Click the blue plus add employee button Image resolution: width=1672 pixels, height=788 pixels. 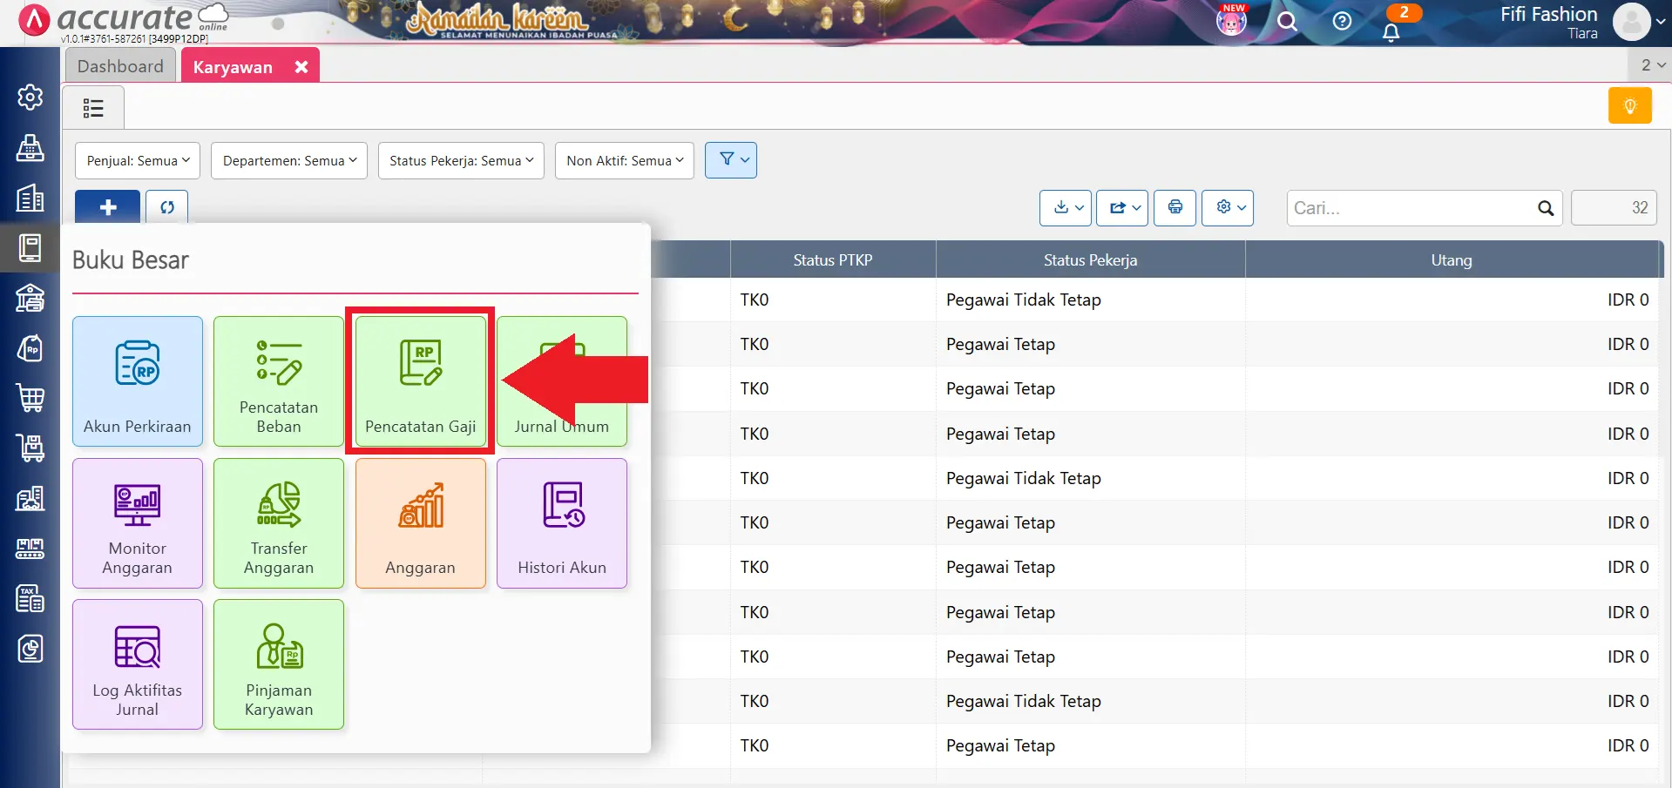coord(108,208)
